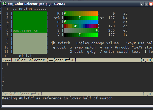Viewport: 153px width, 110px height.
Task: Click the saturation value 255
Action: coord(112,30)
